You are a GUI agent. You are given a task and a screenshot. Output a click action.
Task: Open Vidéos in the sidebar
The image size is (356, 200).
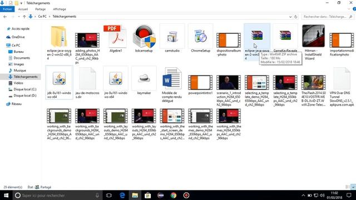[16, 83]
